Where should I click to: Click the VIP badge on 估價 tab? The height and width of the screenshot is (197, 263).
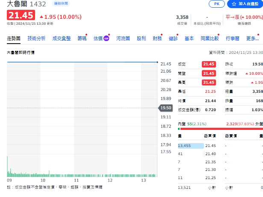point(106,38)
